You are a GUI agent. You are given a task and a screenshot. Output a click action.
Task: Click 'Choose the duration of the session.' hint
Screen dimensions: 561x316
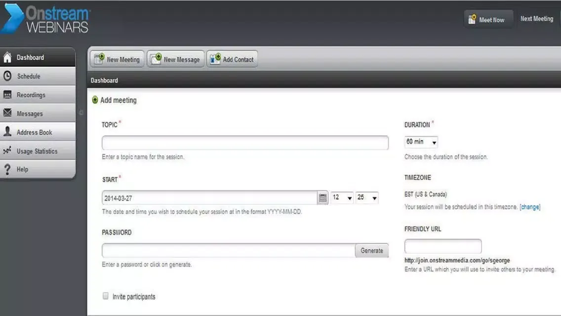(446, 157)
